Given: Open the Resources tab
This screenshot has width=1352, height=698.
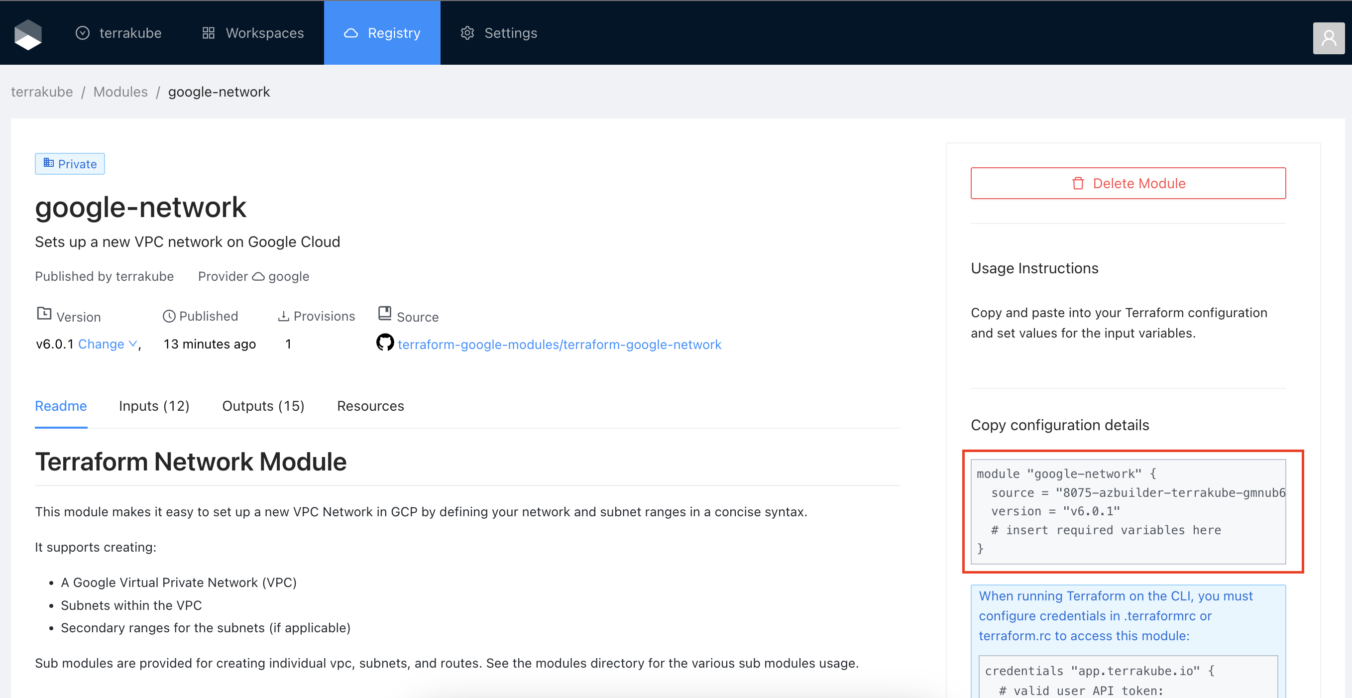Looking at the screenshot, I should point(370,406).
